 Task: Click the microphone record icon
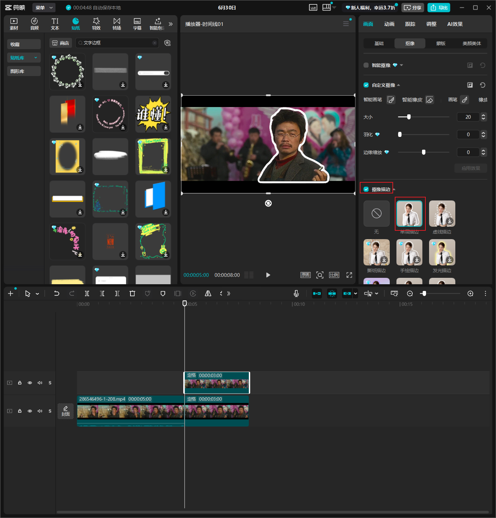pos(296,293)
